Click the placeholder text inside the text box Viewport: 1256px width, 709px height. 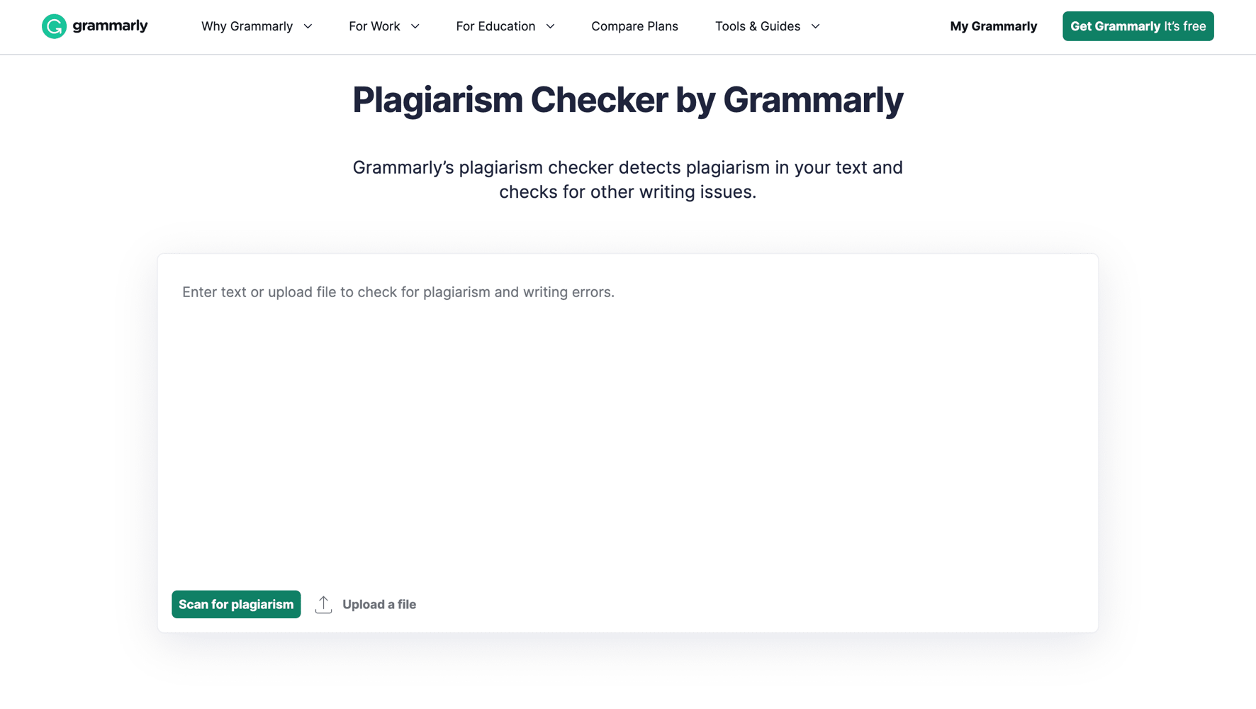click(398, 291)
